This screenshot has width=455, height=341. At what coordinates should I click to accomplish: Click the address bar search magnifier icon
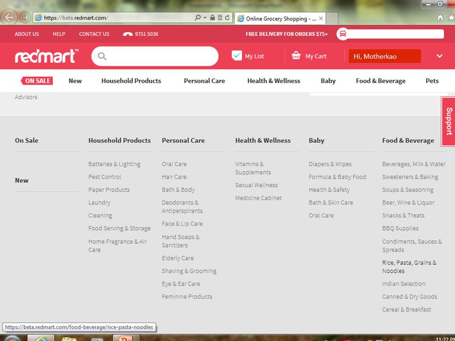(198, 18)
